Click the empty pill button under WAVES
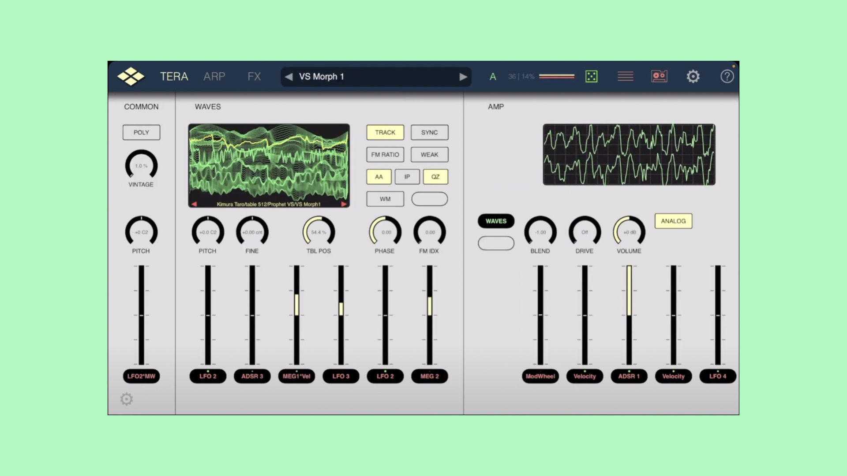847x476 pixels. [x=496, y=243]
